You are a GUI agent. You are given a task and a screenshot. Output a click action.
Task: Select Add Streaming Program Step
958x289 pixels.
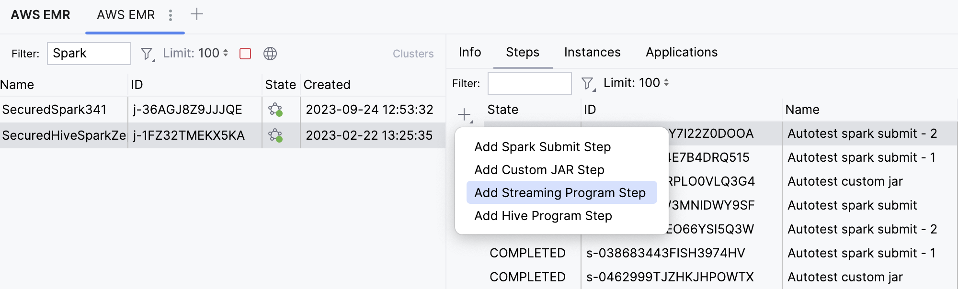(559, 193)
